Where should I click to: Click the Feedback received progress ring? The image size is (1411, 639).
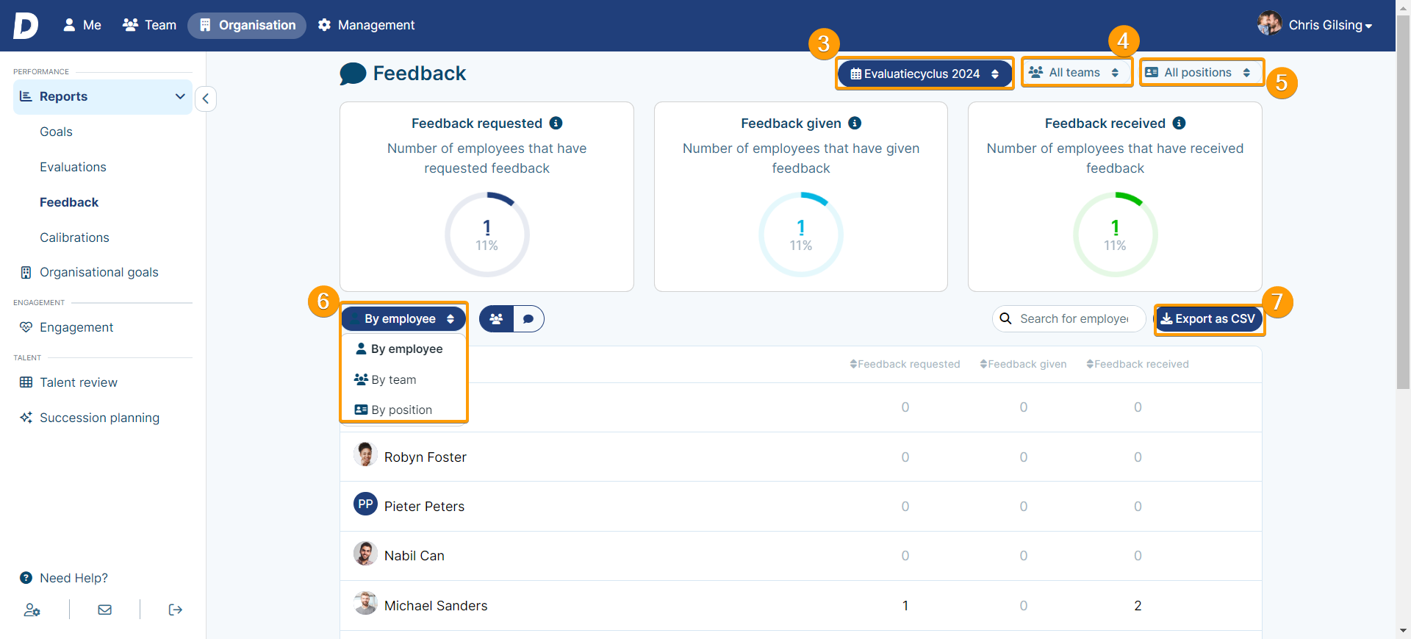tap(1115, 235)
